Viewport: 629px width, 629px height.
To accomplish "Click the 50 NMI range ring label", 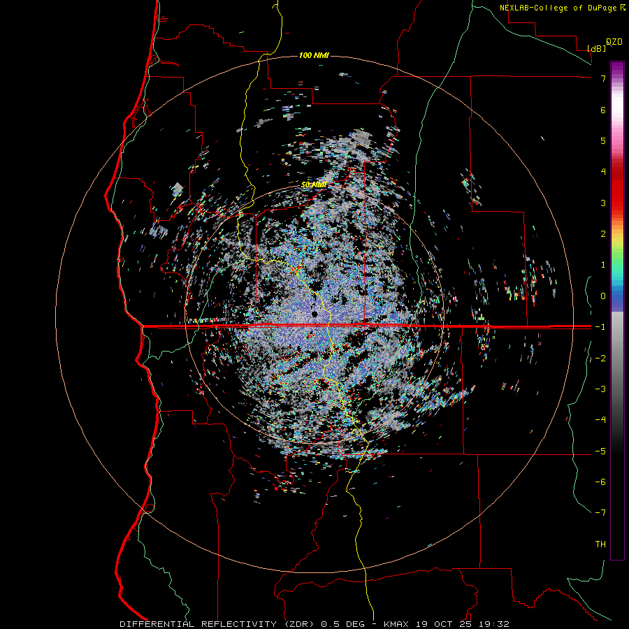I will click(x=314, y=185).
